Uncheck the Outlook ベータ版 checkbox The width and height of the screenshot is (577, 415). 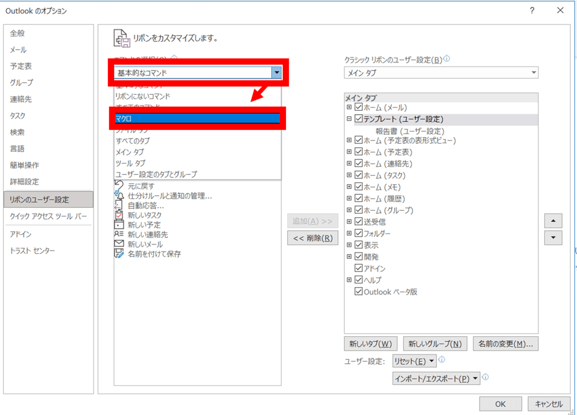358,291
